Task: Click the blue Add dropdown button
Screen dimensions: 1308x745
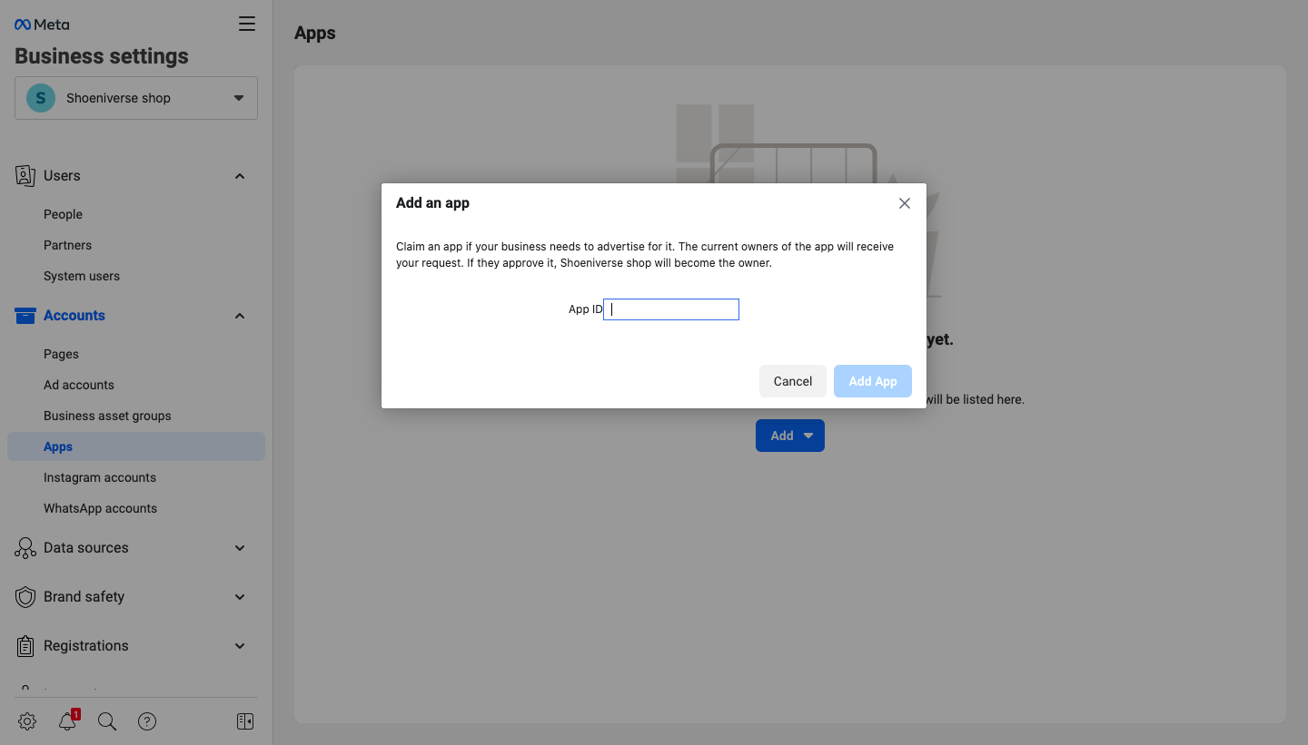Action: 790,436
